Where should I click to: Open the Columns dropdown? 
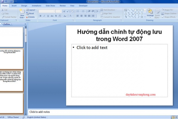pos(94,16)
